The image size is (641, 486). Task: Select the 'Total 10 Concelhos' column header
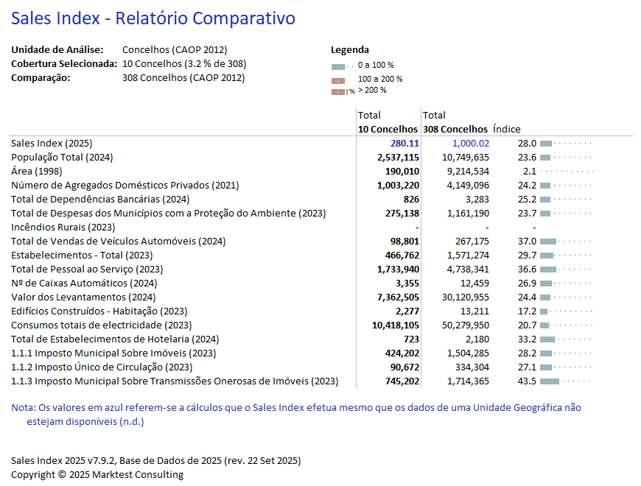(x=388, y=122)
